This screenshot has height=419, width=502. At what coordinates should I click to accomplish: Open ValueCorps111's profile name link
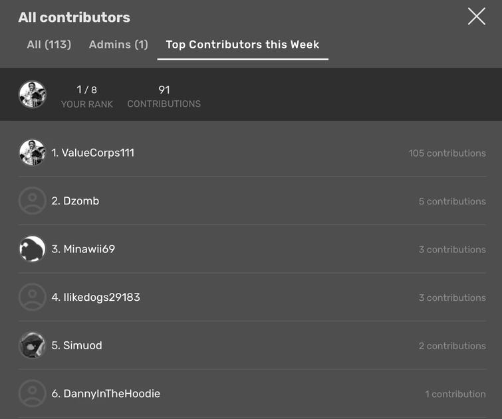98,153
